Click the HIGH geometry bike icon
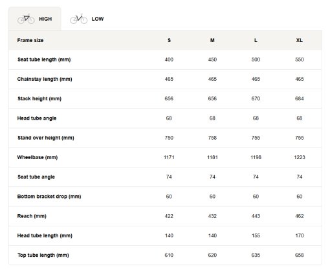Screen dimensions: 330x271 (x=26, y=19)
